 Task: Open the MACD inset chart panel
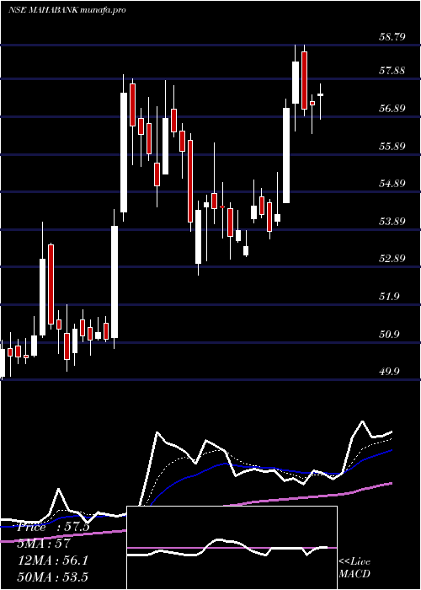[232, 548]
